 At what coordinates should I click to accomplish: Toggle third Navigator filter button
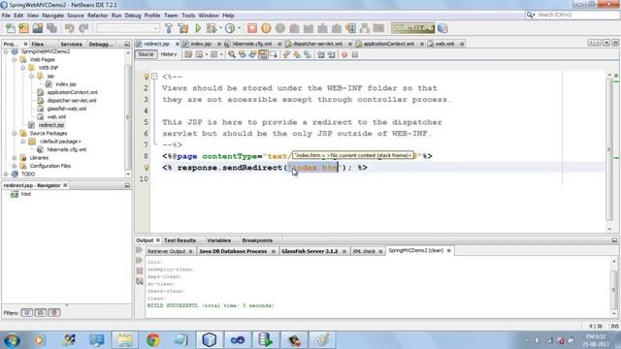(54, 312)
